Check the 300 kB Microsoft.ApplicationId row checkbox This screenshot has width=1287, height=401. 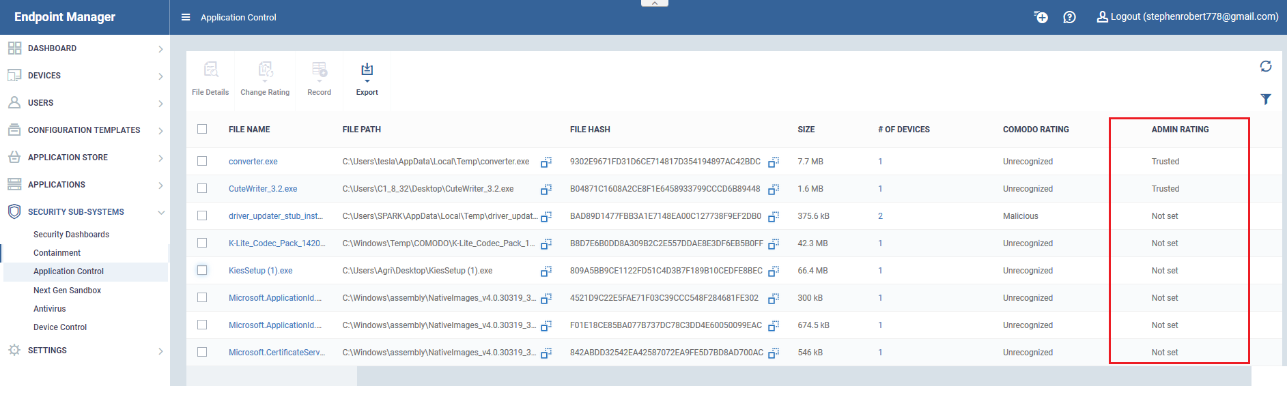202,297
